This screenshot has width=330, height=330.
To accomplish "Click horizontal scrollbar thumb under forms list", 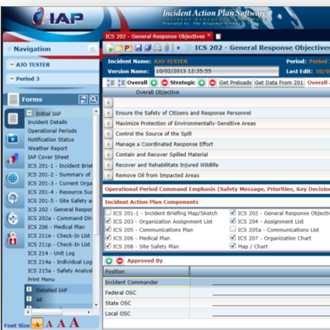I will [46, 312].
